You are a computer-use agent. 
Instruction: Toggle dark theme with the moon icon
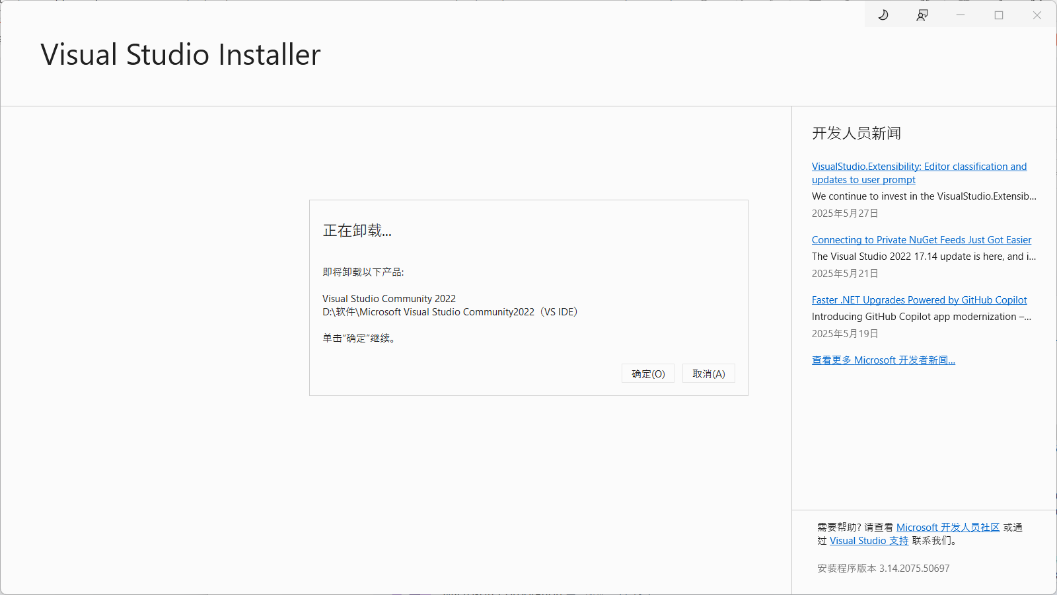883,15
